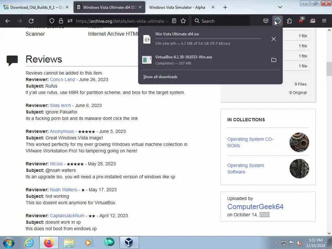332x249 pixels.
Task: Close the Windows Vista Simulator tab
Action: 213,7
